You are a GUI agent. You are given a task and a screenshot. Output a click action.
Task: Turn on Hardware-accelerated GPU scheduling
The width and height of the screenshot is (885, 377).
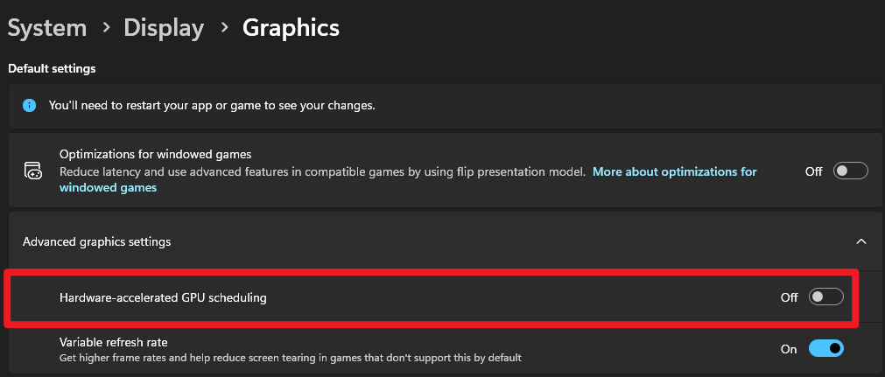[x=825, y=297]
